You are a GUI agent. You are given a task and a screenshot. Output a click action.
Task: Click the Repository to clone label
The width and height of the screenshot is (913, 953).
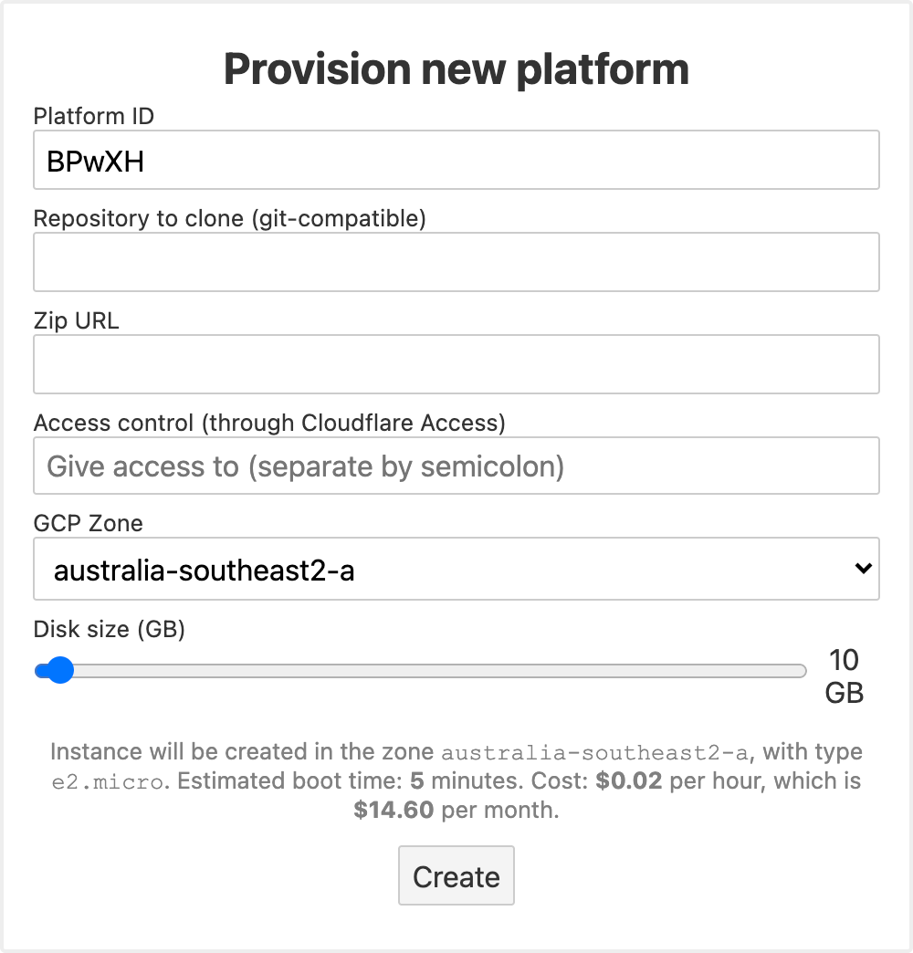229,218
